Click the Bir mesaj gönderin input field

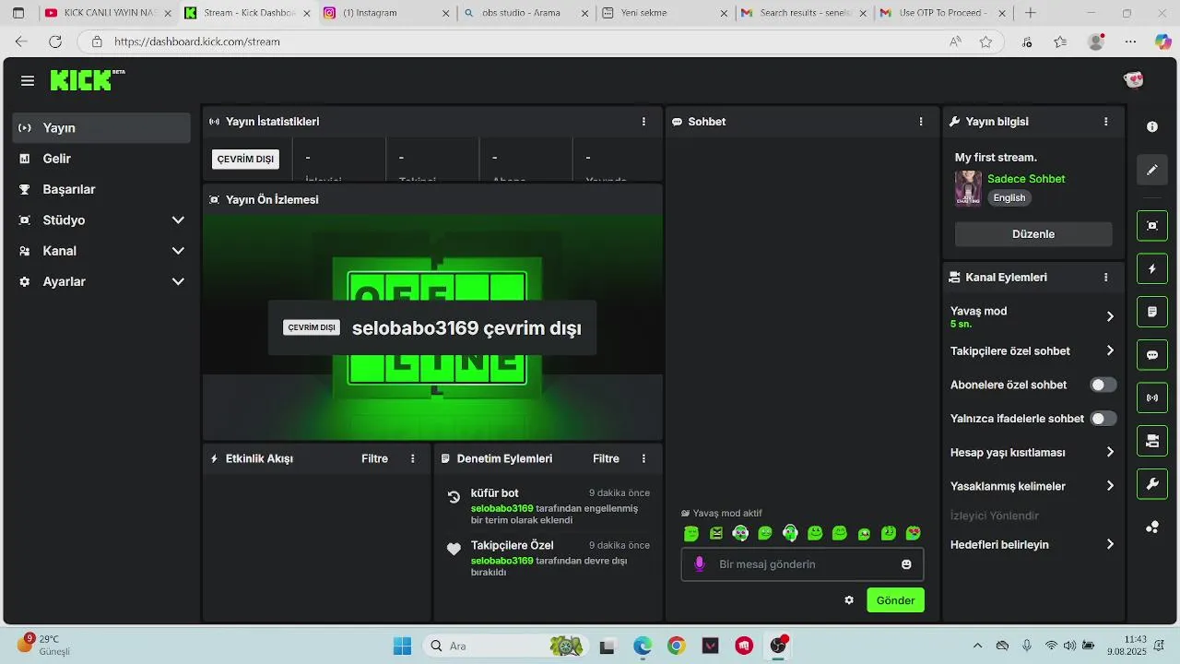(802, 564)
